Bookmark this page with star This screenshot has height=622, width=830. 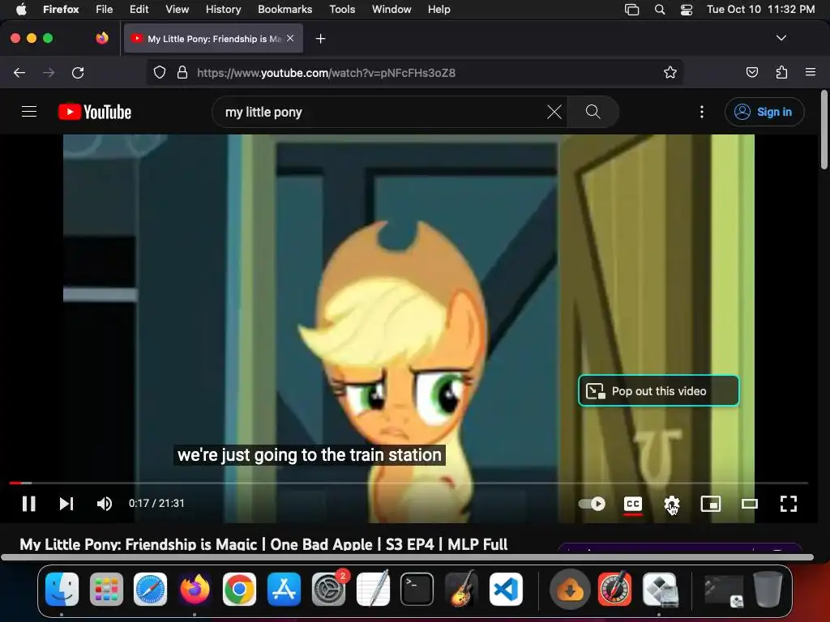tap(670, 72)
